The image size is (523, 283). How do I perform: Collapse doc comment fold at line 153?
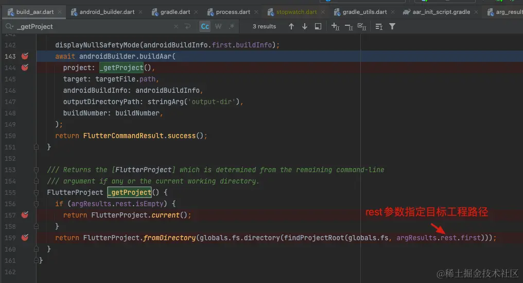(37, 170)
